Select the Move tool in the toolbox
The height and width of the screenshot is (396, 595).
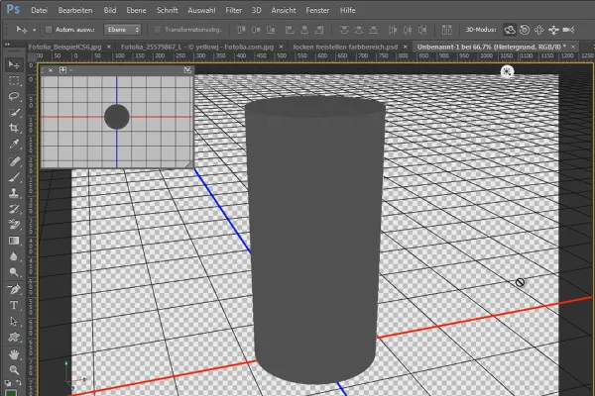pos(14,64)
